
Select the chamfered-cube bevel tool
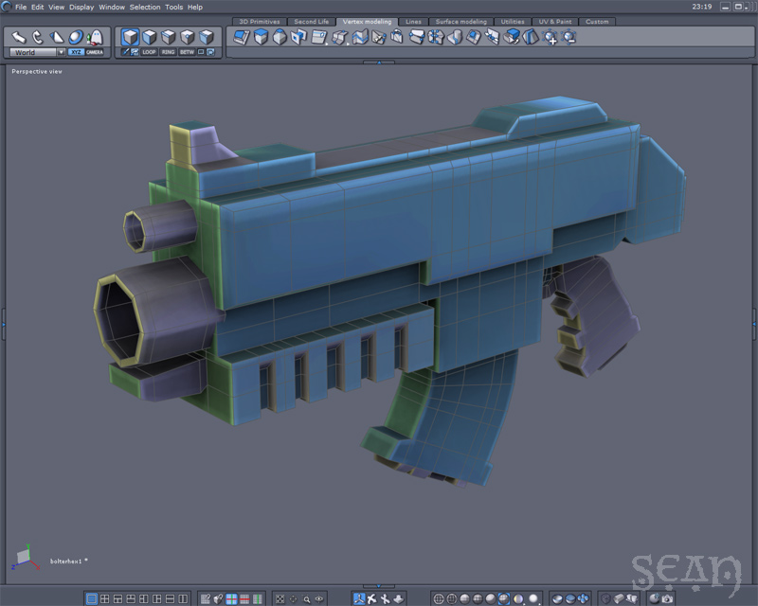pos(280,37)
